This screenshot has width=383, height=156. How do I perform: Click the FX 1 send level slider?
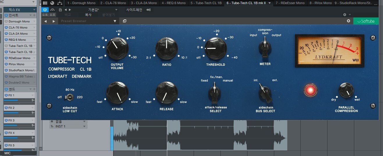click(x=17, y=100)
